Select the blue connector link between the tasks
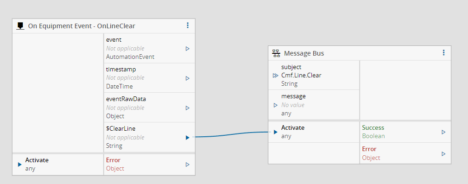The image size is (468, 184). coord(231,135)
